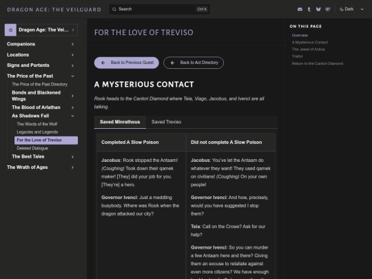Expand the Signs and Portents section
The image size is (372, 279).
click(x=72, y=65)
